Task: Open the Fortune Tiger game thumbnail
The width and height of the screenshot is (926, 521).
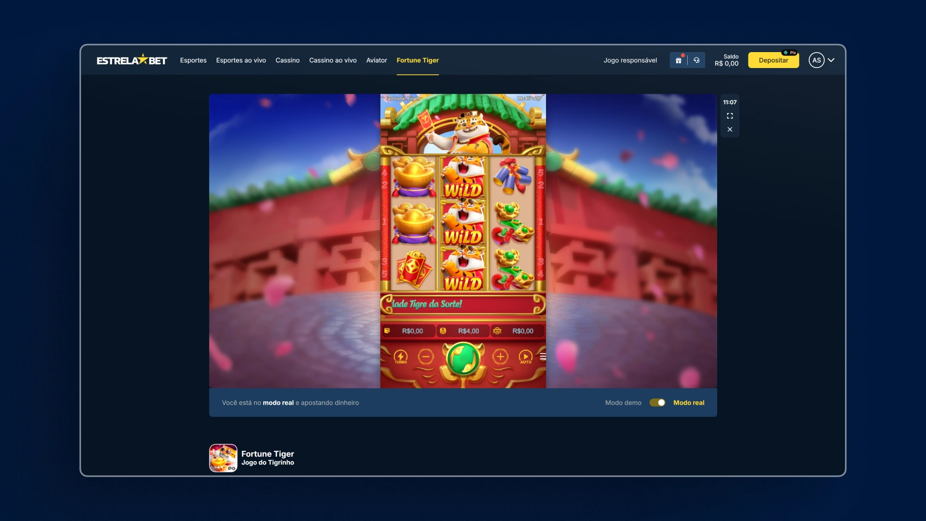Action: (223, 458)
